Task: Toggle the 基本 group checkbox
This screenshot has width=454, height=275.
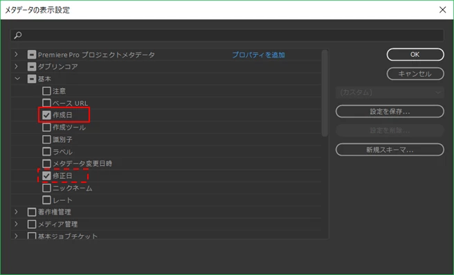Action: point(32,79)
